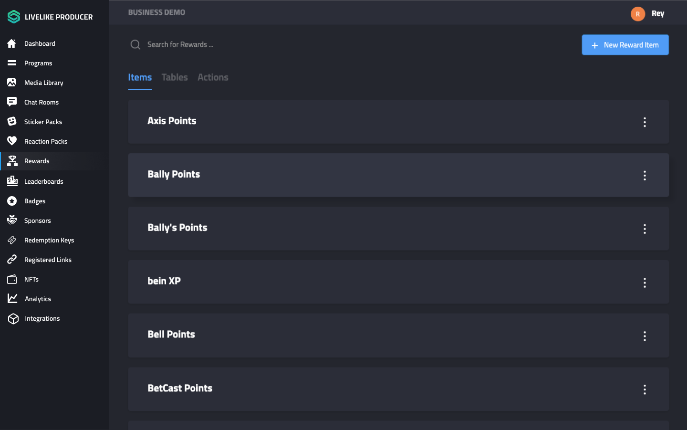Select the Axis Points reward item
This screenshot has height=430, width=687.
click(x=398, y=122)
